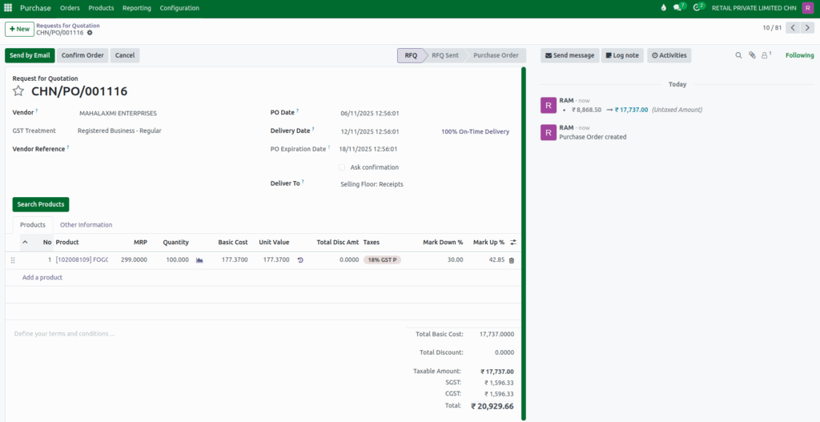Image resolution: width=820 pixels, height=422 pixels.
Task: Click the Total Disc Amt value 0.0000
Action: click(349, 260)
